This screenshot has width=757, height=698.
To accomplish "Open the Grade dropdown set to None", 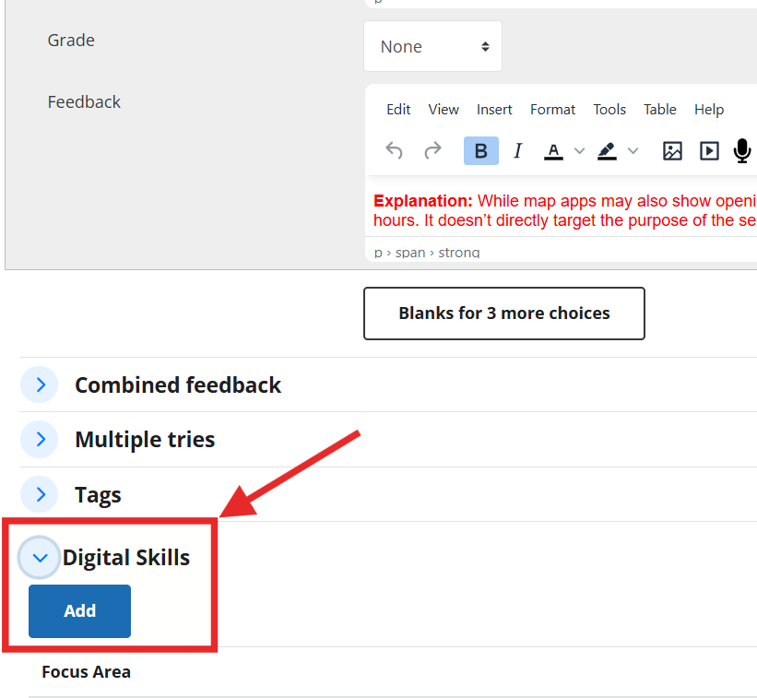I will point(432,47).
